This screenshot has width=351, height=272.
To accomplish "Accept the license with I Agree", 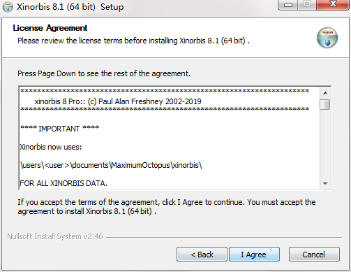I will pyautogui.click(x=254, y=255).
